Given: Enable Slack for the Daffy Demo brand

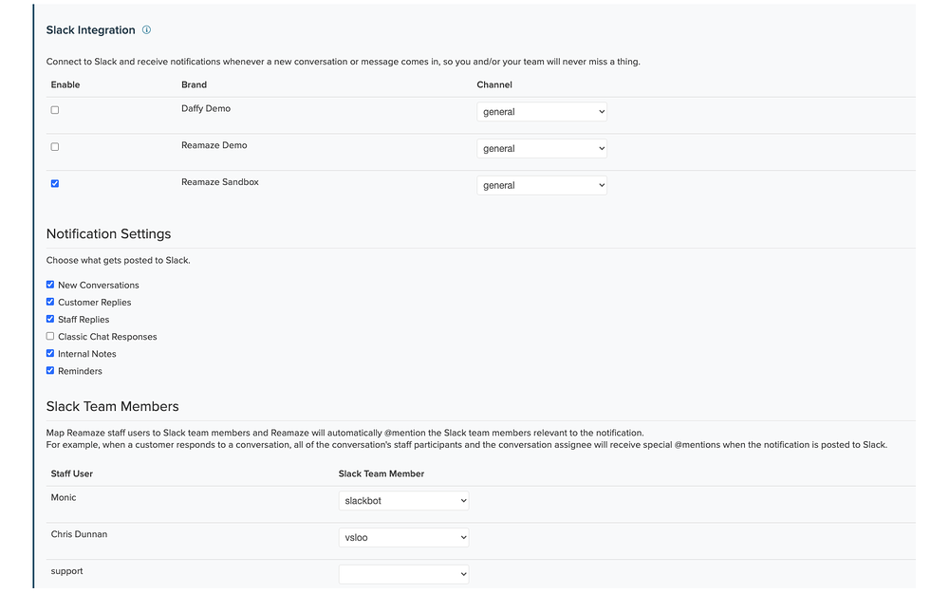Looking at the screenshot, I should pos(55,110).
